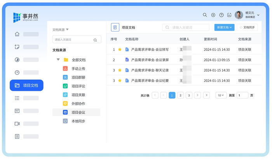Click the 文档同步 button
The height and width of the screenshot is (160, 272).
(247, 28)
